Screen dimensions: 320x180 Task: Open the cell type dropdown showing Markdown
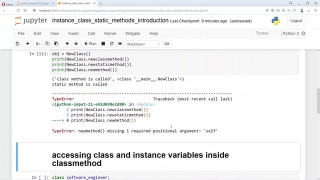[x=142, y=44]
